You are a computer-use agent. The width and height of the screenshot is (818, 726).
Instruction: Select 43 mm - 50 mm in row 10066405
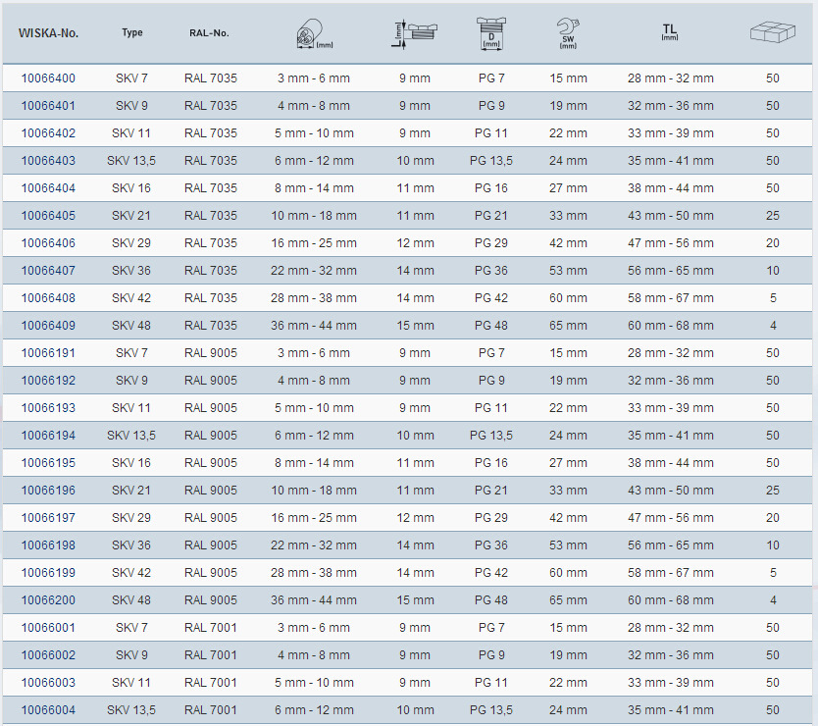pyautogui.click(x=671, y=216)
